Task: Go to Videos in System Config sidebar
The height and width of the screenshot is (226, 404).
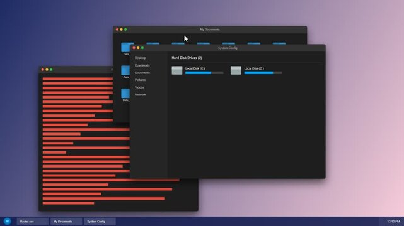Action: coord(139,87)
